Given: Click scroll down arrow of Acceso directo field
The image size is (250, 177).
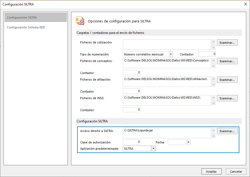Looking at the screenshot, I should pos(214,136).
